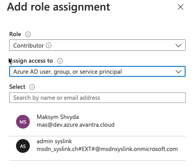Click the Assign access to chevron arrow
The width and height of the screenshot is (192, 167).
click(178, 71)
